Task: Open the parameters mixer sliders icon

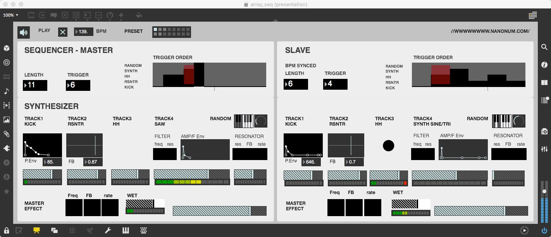Action: tap(544, 149)
